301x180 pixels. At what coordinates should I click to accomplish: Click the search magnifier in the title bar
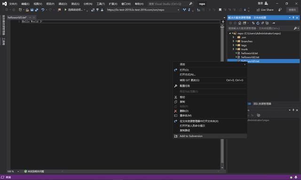[x=190, y=4]
